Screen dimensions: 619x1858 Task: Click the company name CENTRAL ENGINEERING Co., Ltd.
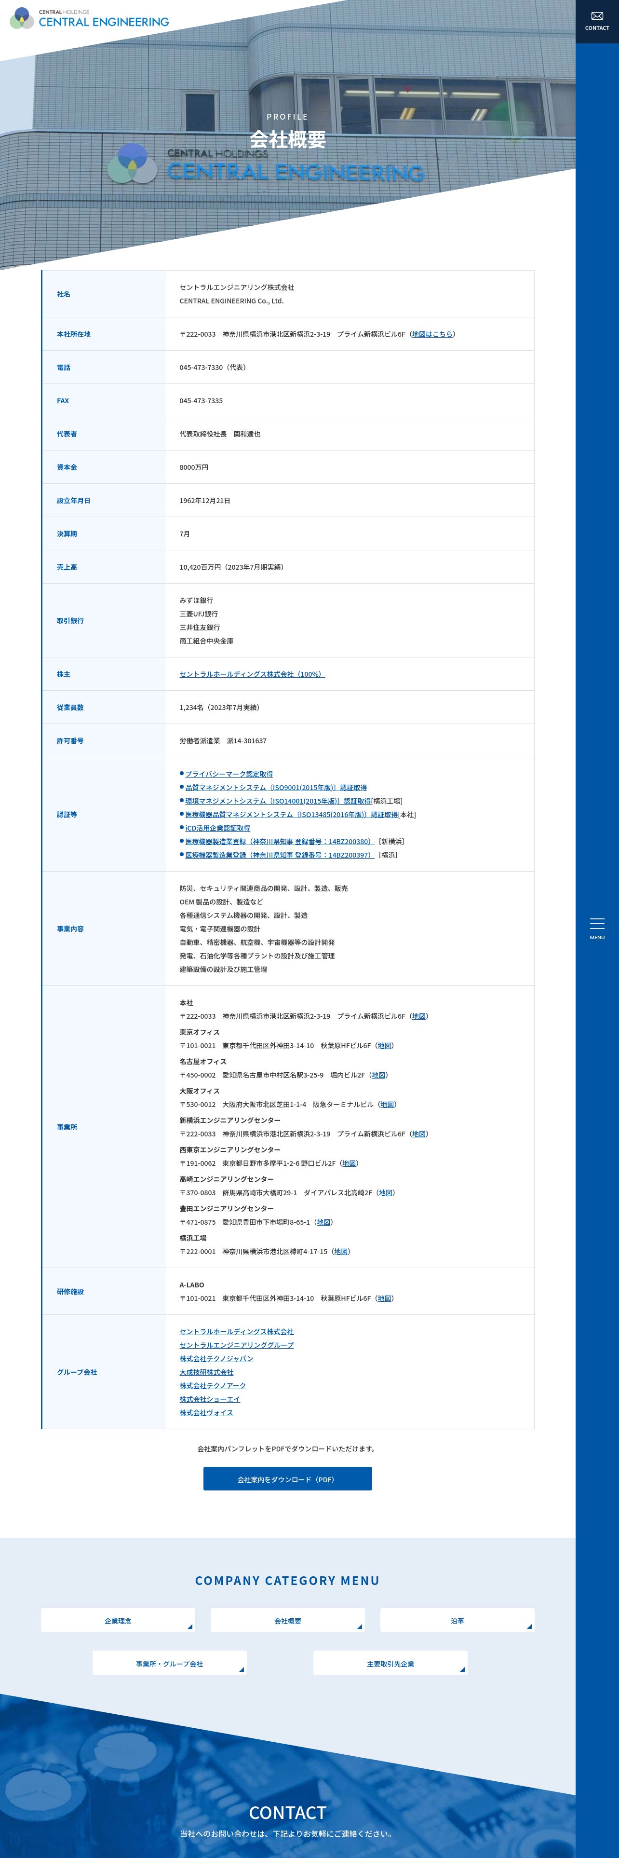(231, 301)
